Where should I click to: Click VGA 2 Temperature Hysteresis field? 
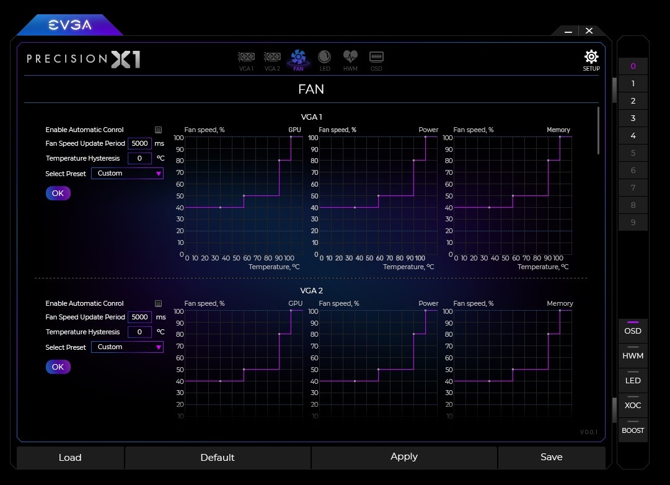click(x=139, y=332)
